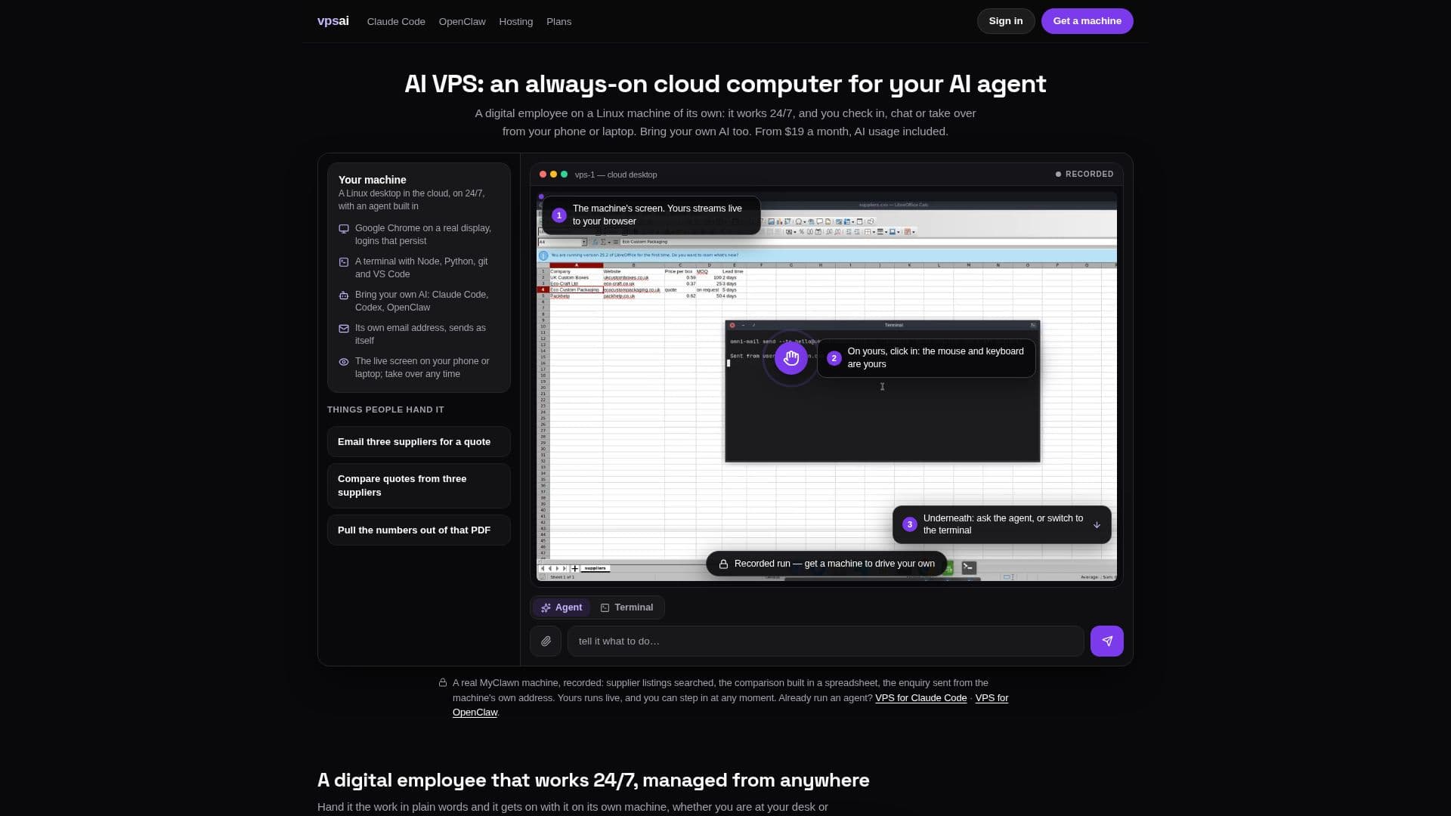
Task: Choose Email three suppliers for a quote
Action: 419,442
